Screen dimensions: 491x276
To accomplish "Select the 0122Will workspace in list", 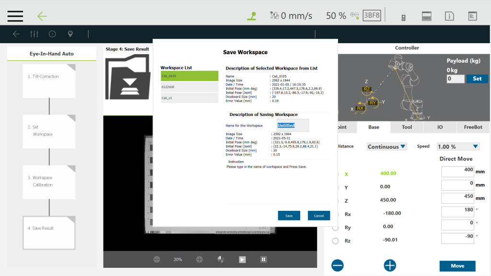I will click(x=189, y=87).
